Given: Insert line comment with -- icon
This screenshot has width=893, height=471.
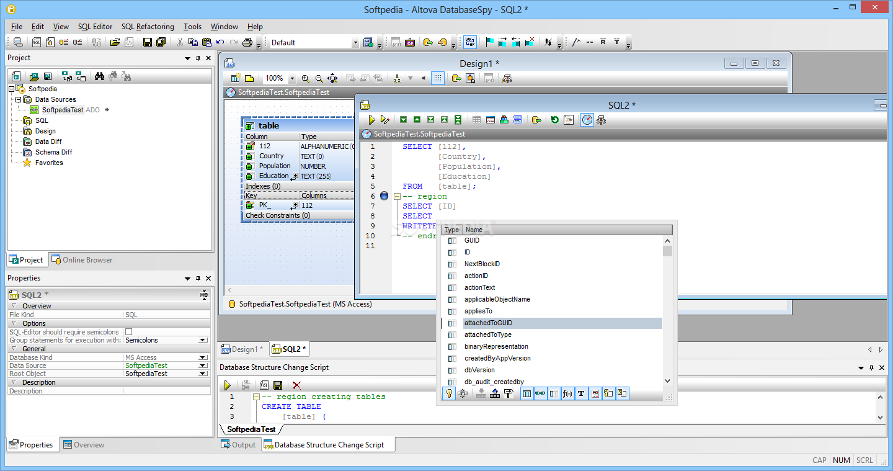Looking at the screenshot, I should [590, 42].
